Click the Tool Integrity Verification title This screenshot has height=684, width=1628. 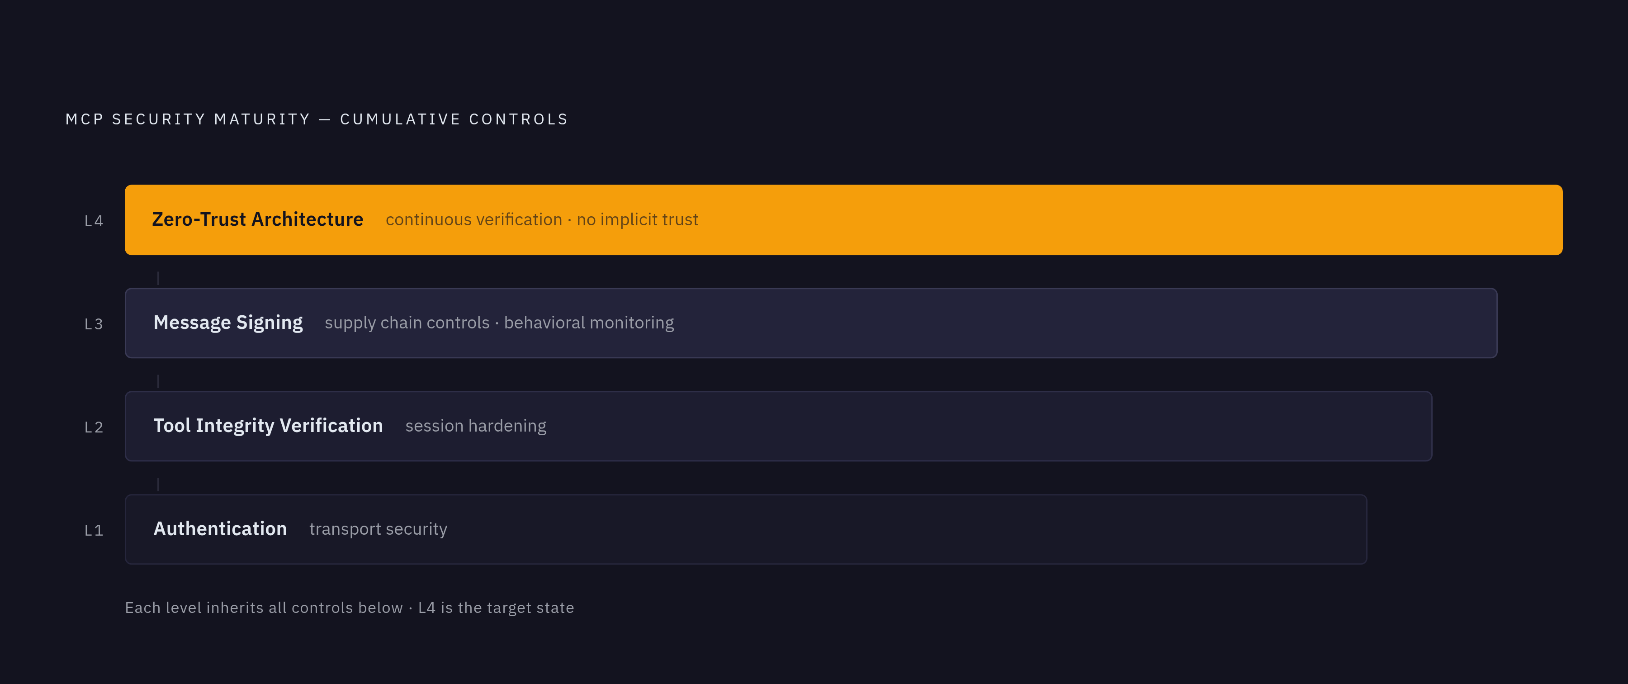click(268, 426)
